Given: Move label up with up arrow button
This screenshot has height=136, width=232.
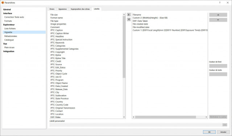Looking at the screenshot, I should click(x=218, y=15).
